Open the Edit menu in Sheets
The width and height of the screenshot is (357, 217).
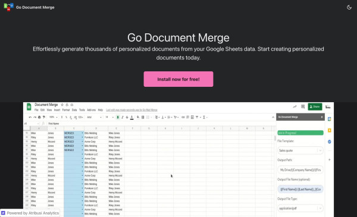click(43, 110)
